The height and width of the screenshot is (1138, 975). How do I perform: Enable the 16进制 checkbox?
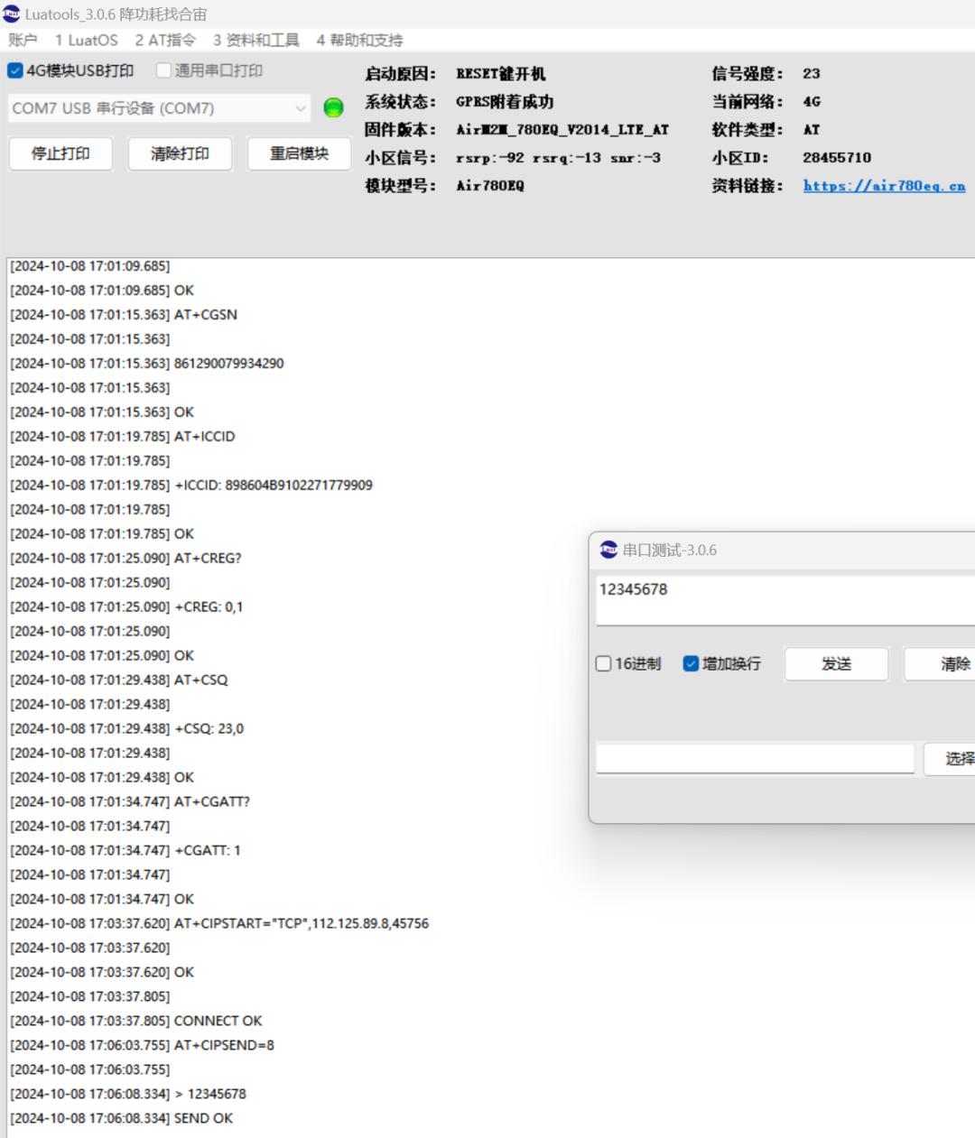604,663
